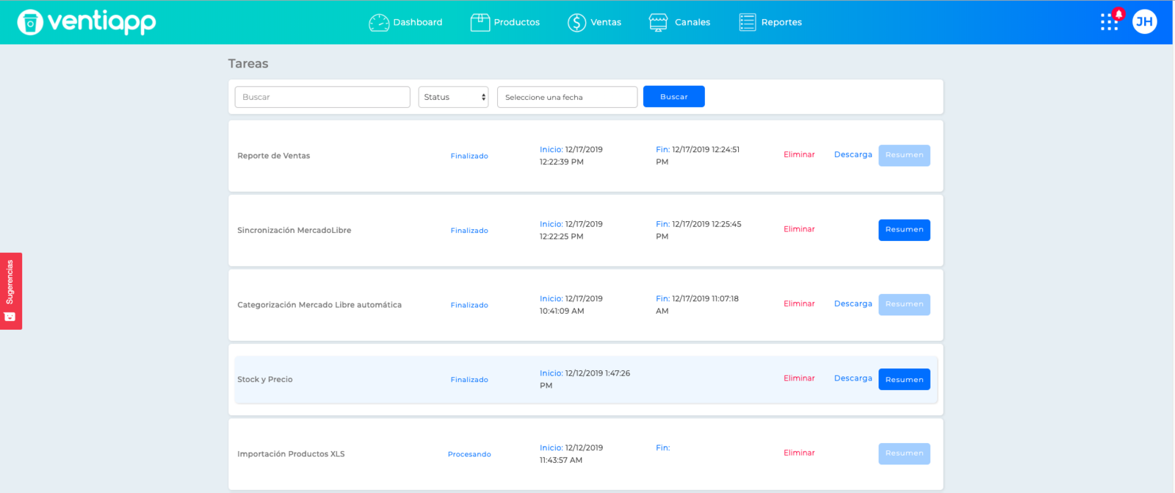Open the Sugerencias feedback tab
This screenshot has height=493, width=1175.
pyautogui.click(x=11, y=291)
